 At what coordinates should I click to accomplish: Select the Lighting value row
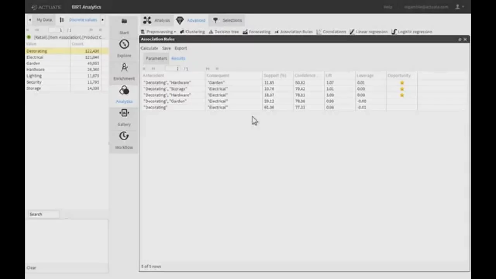click(x=67, y=76)
